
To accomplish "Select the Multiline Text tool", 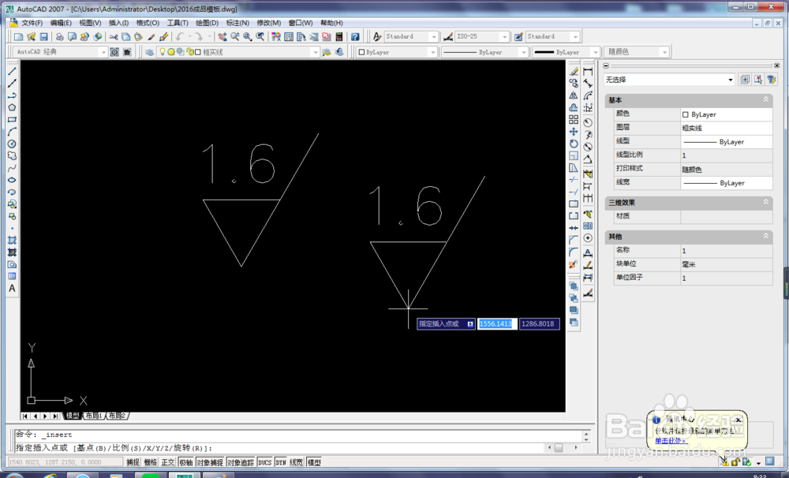I will pos(12,289).
